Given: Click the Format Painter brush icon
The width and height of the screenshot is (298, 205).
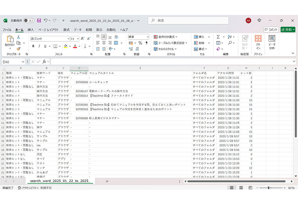Looking at the screenshot, I should [18, 48].
